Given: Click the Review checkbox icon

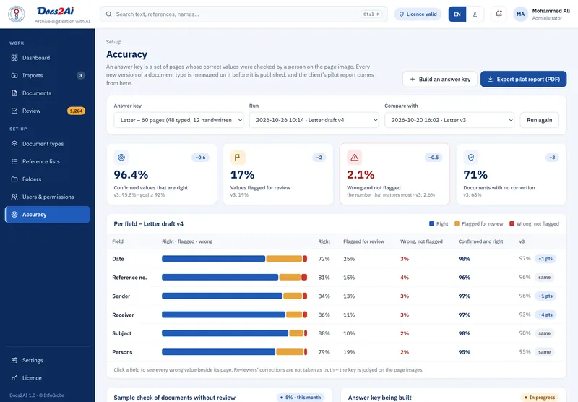Looking at the screenshot, I should click(14, 111).
